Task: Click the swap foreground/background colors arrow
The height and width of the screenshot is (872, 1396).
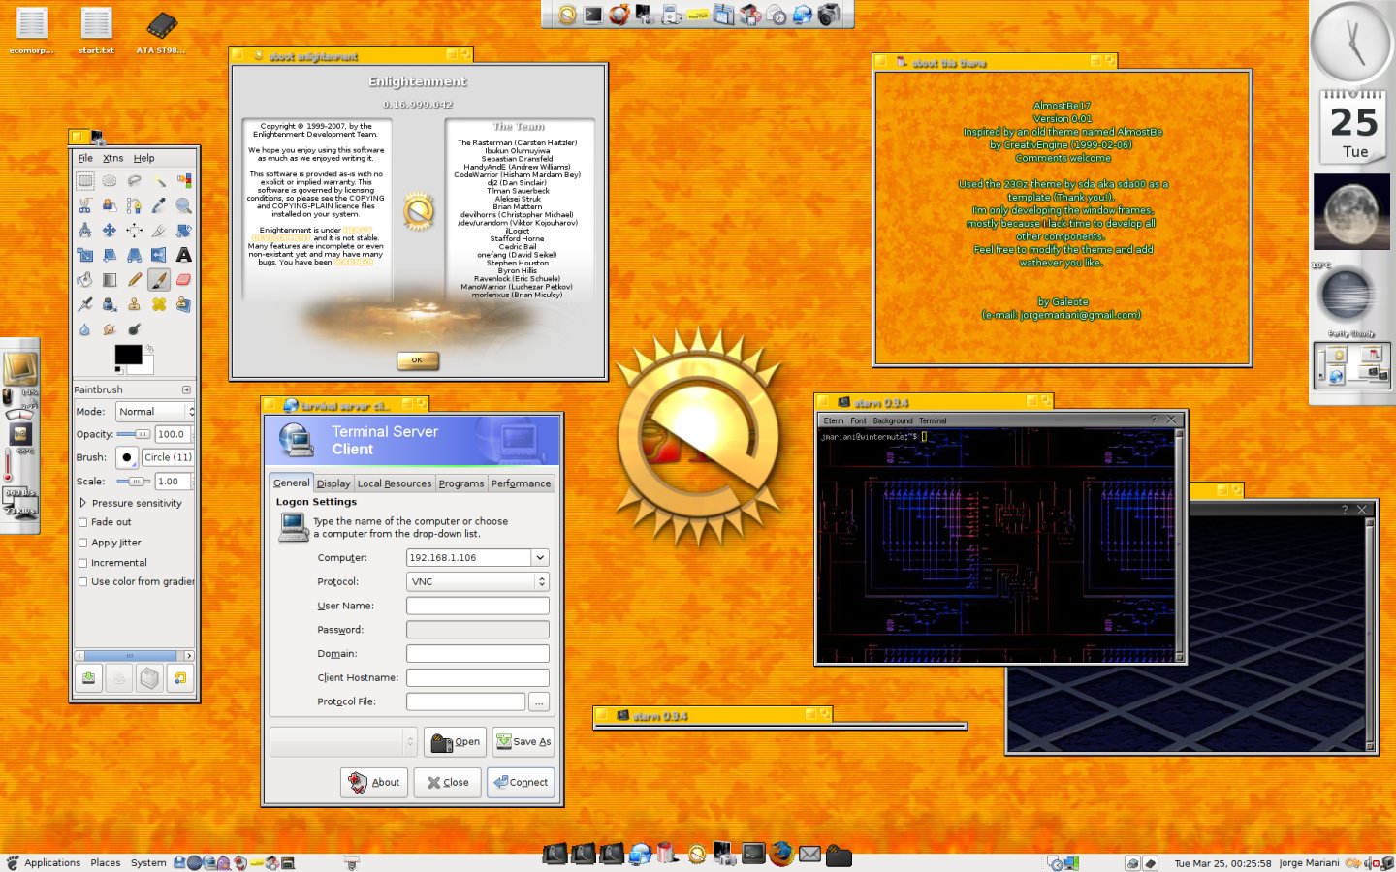Action: [150, 348]
